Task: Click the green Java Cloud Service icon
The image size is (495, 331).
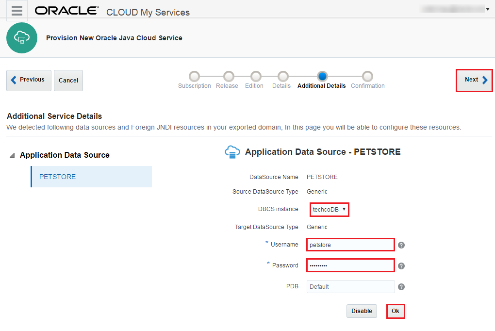Action: [22, 38]
